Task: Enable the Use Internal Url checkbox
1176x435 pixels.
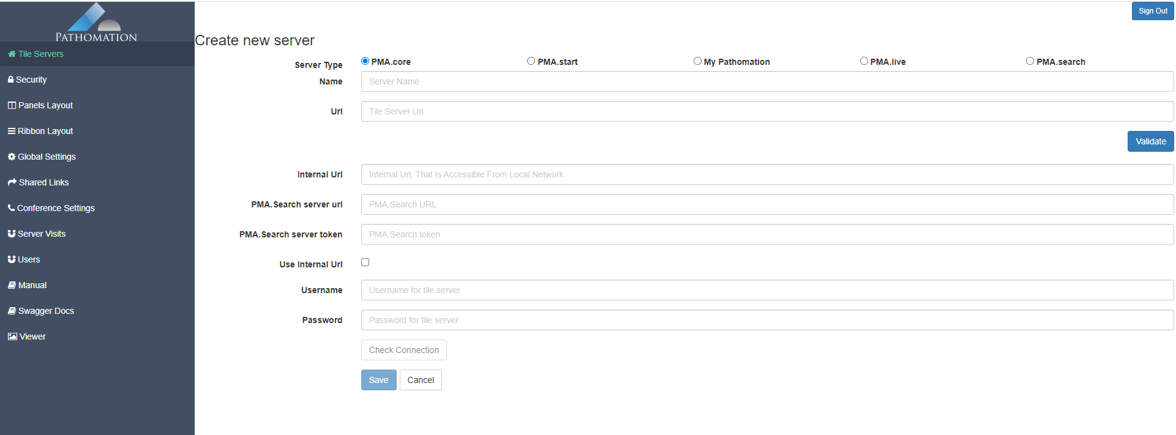Action: [365, 262]
